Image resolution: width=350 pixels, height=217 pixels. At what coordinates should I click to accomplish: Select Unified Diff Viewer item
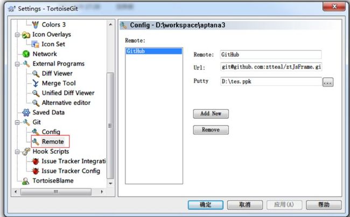(68, 93)
